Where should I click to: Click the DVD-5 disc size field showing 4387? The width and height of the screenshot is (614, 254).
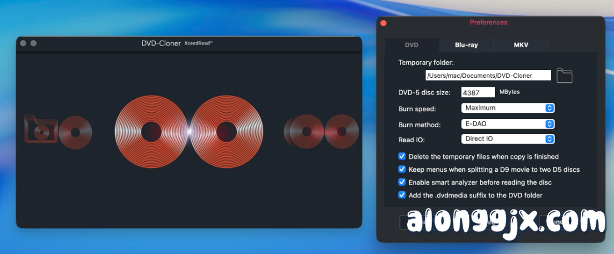tap(478, 93)
